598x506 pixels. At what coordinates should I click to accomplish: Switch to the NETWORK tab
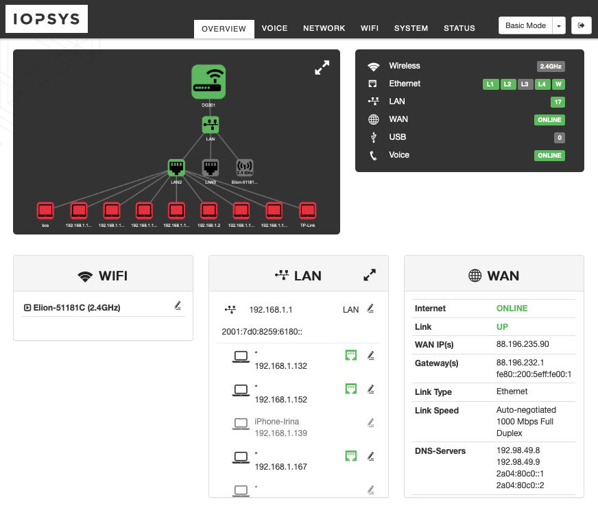coord(324,29)
